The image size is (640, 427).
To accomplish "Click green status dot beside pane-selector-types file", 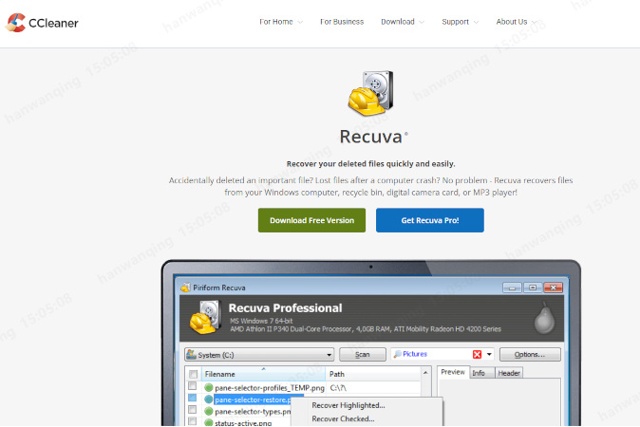I will click(x=209, y=412).
